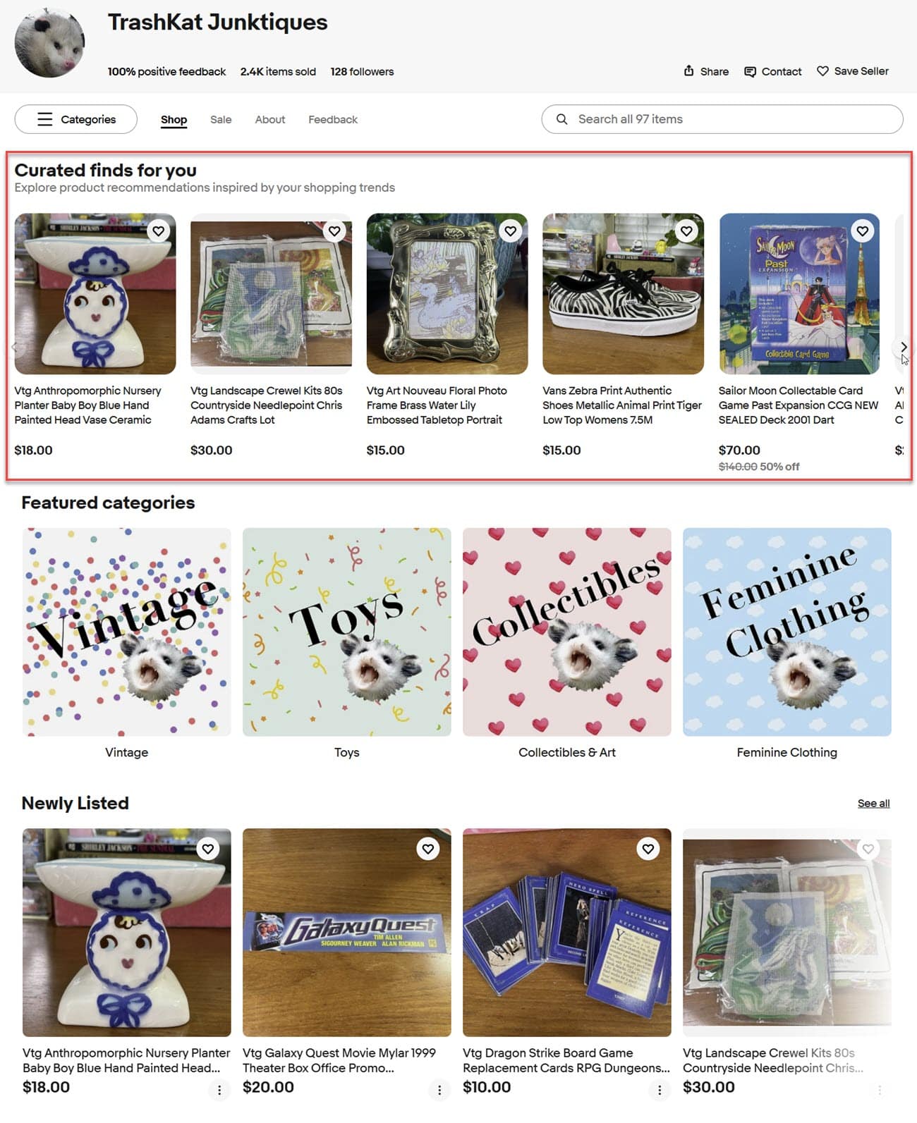
Task: Open more options for Dragon Strike cards listing
Action: click(660, 1090)
